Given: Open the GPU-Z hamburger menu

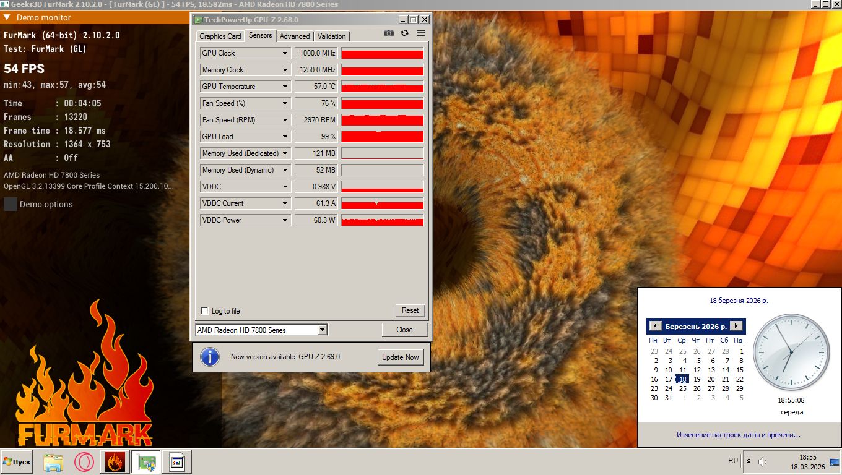Looking at the screenshot, I should coord(420,33).
